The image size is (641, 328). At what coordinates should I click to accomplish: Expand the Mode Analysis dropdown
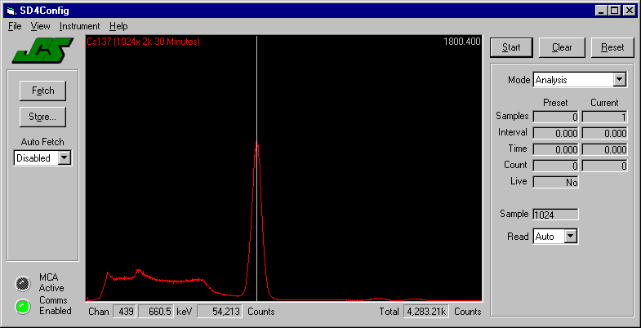pyautogui.click(x=619, y=80)
